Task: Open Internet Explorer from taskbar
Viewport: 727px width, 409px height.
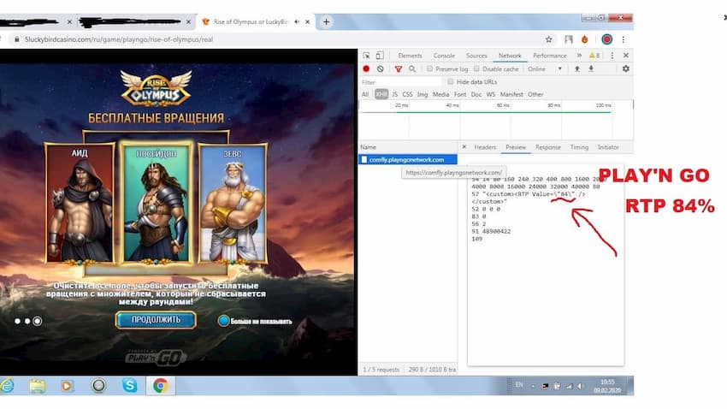Action: (7, 386)
